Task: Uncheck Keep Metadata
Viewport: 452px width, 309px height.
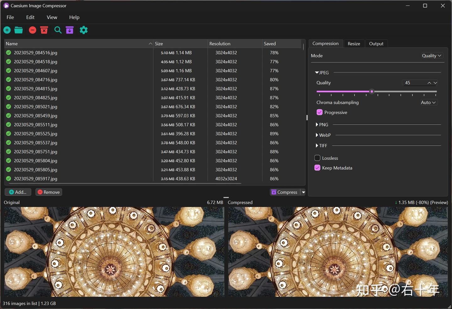Action: click(x=317, y=168)
